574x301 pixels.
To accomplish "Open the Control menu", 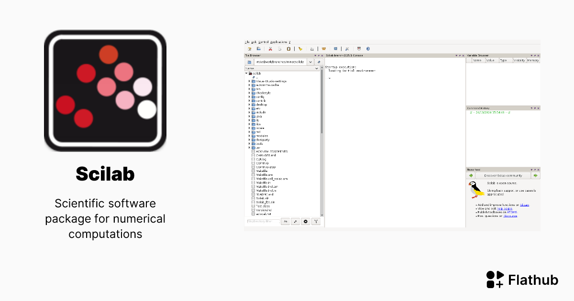I will (x=263, y=42).
